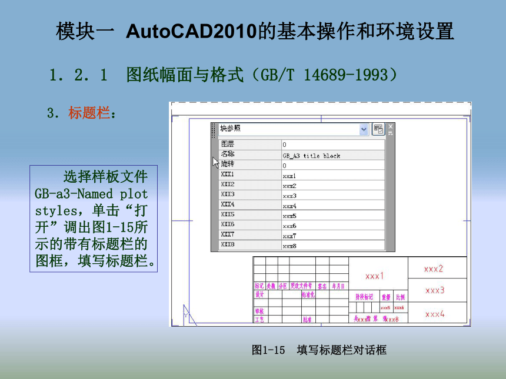This screenshot has height=379, width=506.
Task: Open the 块参照 combo box
Action: (x=294, y=129)
